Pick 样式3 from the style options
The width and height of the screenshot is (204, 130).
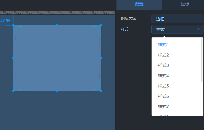(163, 65)
